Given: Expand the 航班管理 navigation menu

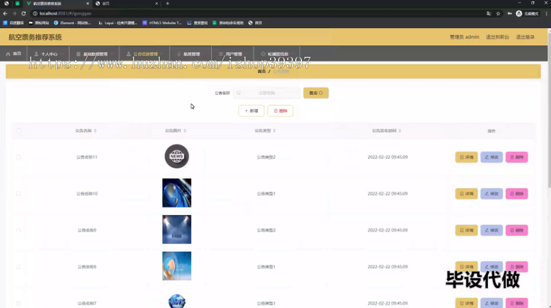Looking at the screenshot, I should (191, 54).
